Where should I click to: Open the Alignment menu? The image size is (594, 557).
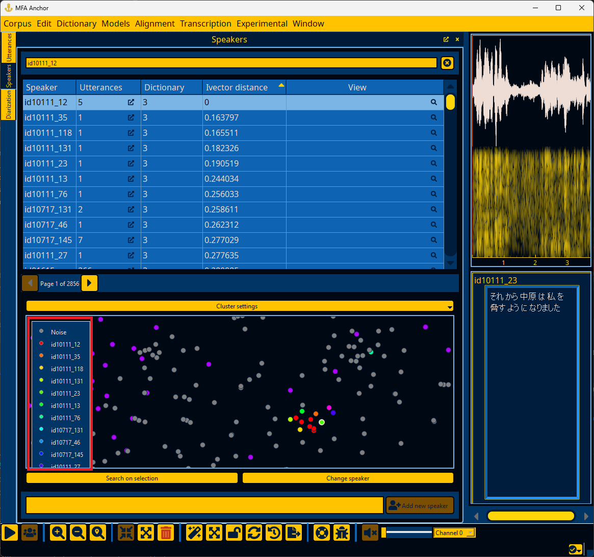(155, 23)
